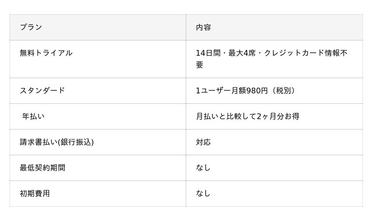Click the なし value for 最低契約期間

click(203, 168)
